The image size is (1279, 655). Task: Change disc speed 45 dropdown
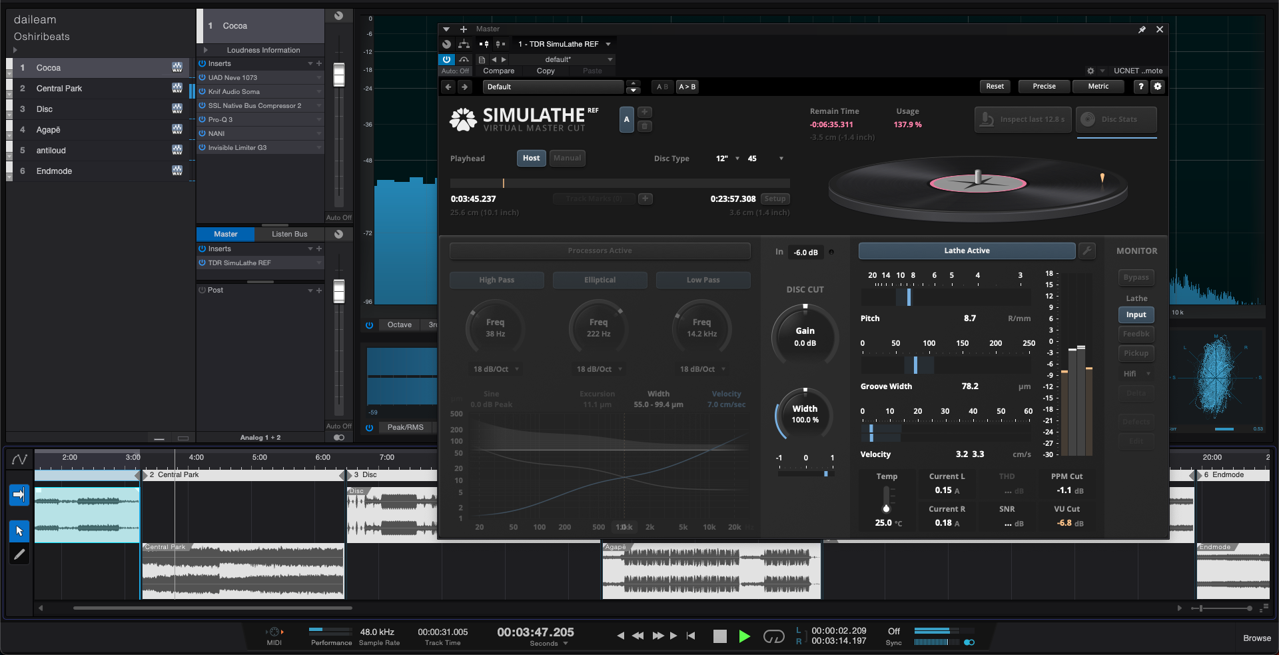coord(765,159)
